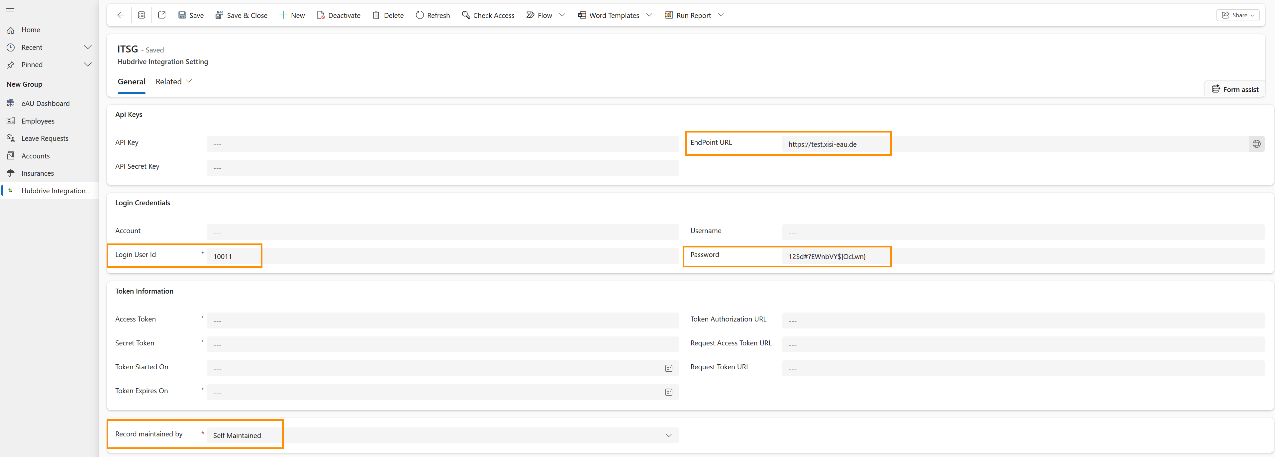Open calendar picker for Token Expires On
The width and height of the screenshot is (1275, 457).
point(668,392)
